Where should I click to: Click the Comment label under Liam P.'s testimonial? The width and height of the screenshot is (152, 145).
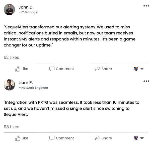point(65,138)
